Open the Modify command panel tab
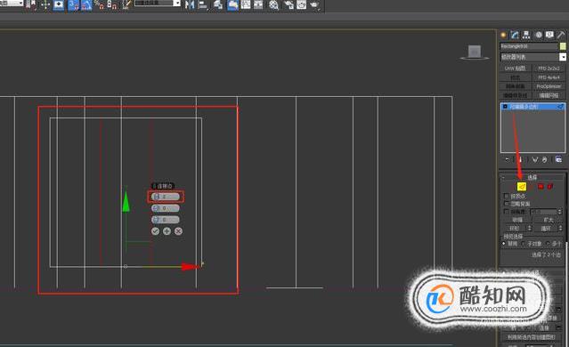 tap(515, 36)
